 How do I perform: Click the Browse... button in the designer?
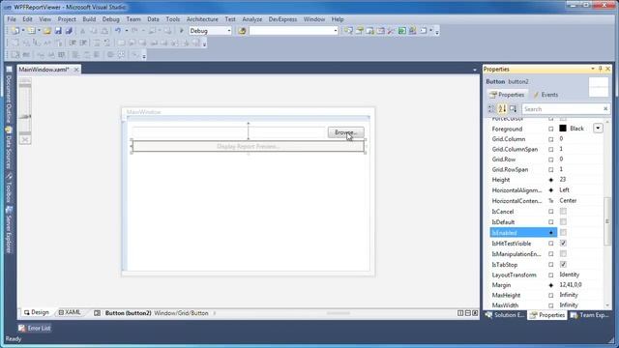[x=346, y=132]
